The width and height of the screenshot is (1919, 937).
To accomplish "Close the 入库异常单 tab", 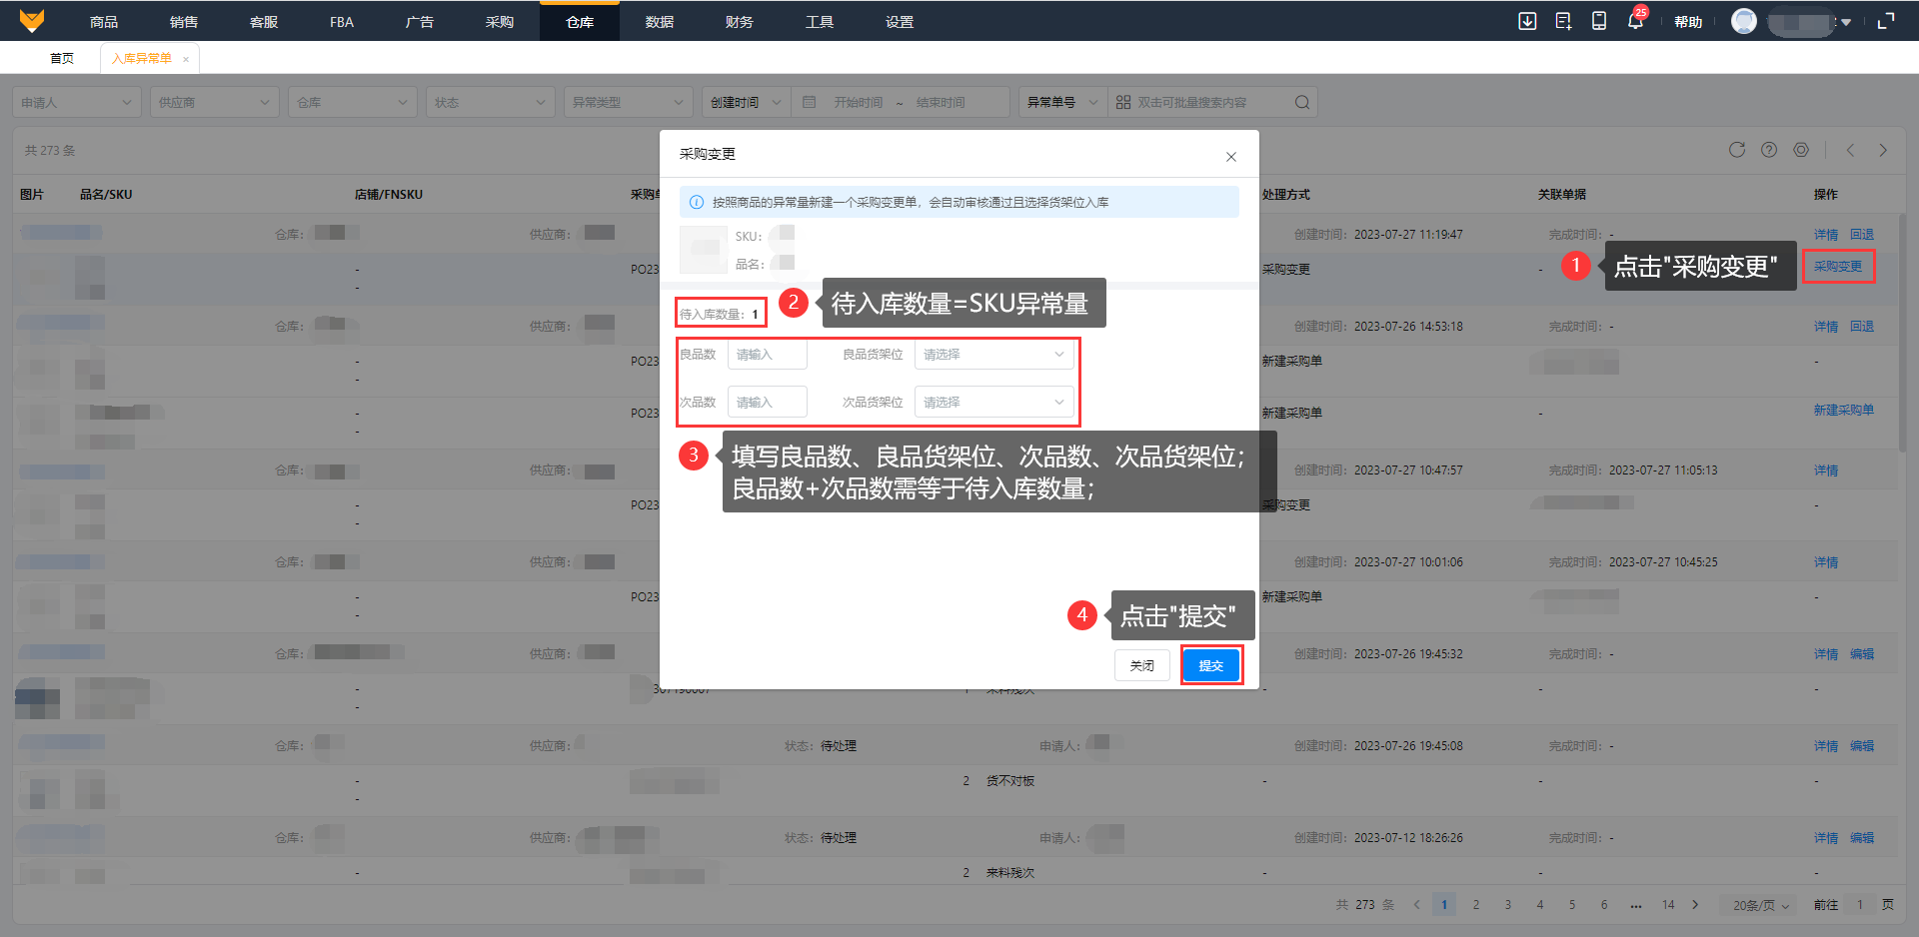I will click(x=186, y=59).
